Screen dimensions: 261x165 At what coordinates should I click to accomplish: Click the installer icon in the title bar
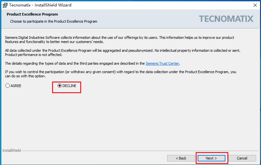[x=5, y=5]
